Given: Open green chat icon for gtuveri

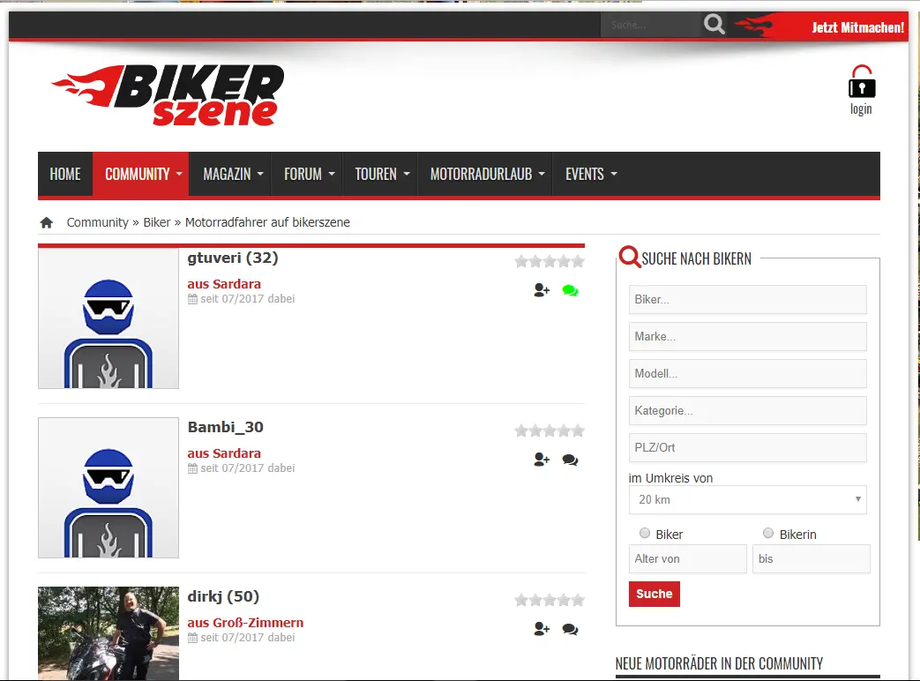Looking at the screenshot, I should pyautogui.click(x=570, y=290).
